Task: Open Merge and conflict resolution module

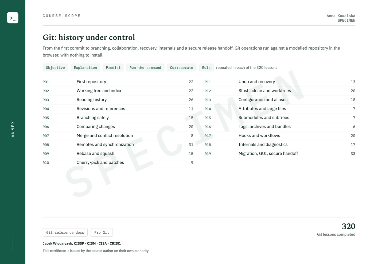Action: pyautogui.click(x=118, y=135)
